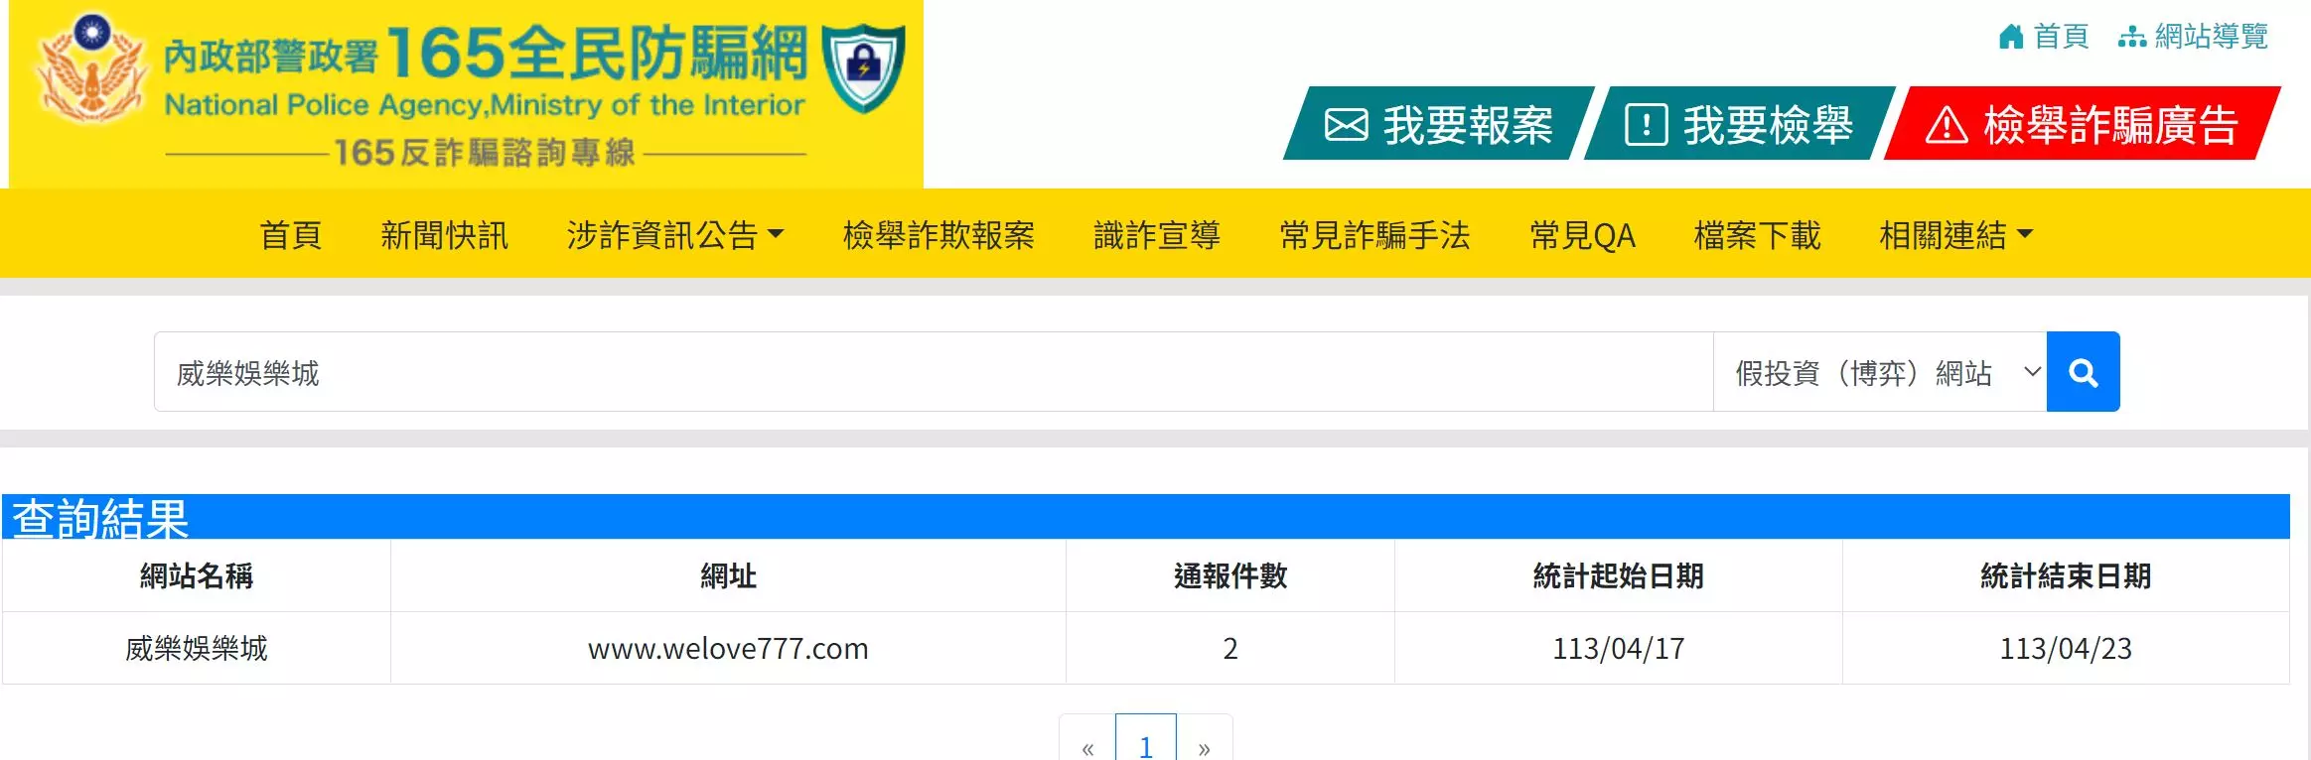This screenshot has height=760, width=2311.
Task: Click the 165全民防騙網 banner title
Action: (x=598, y=53)
